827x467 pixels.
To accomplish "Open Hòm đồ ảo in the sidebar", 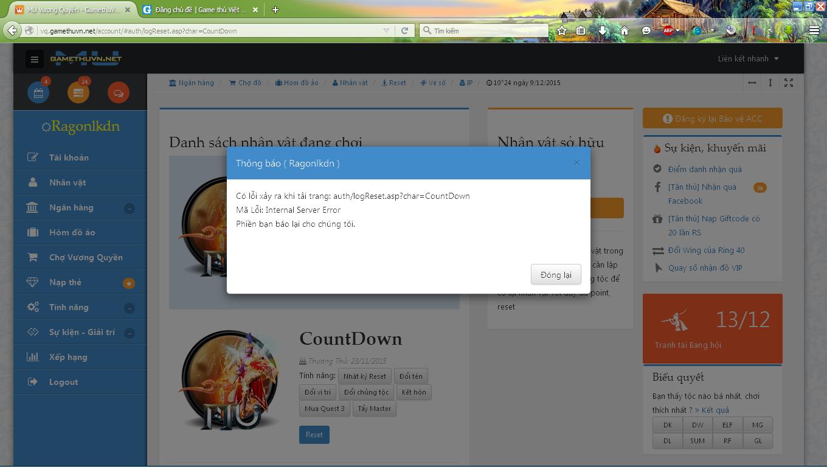I will [80, 232].
